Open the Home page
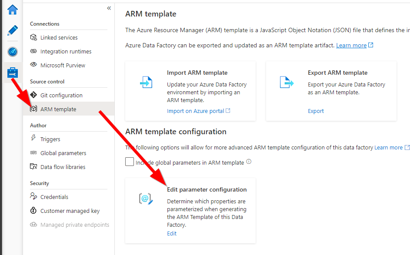Image resolution: width=410 pixels, height=255 pixels. 12,9
